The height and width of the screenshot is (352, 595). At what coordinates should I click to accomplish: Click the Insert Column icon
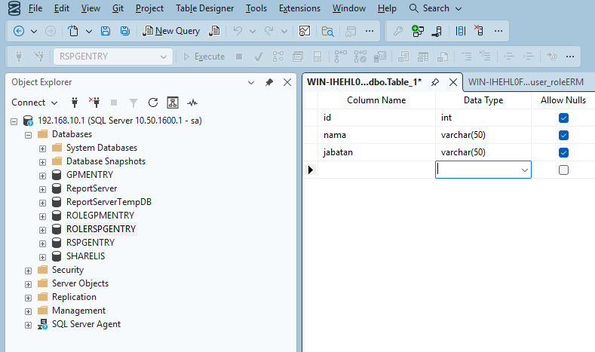click(x=461, y=31)
